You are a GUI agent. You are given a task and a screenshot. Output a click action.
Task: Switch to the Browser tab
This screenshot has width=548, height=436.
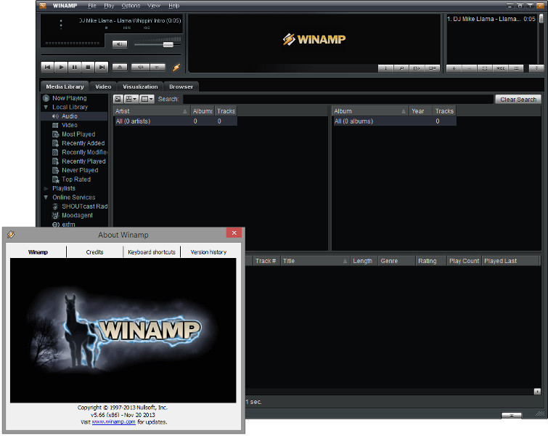181,86
